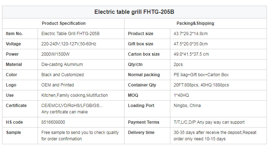Click the Black and Customized color value

(x=62, y=75)
